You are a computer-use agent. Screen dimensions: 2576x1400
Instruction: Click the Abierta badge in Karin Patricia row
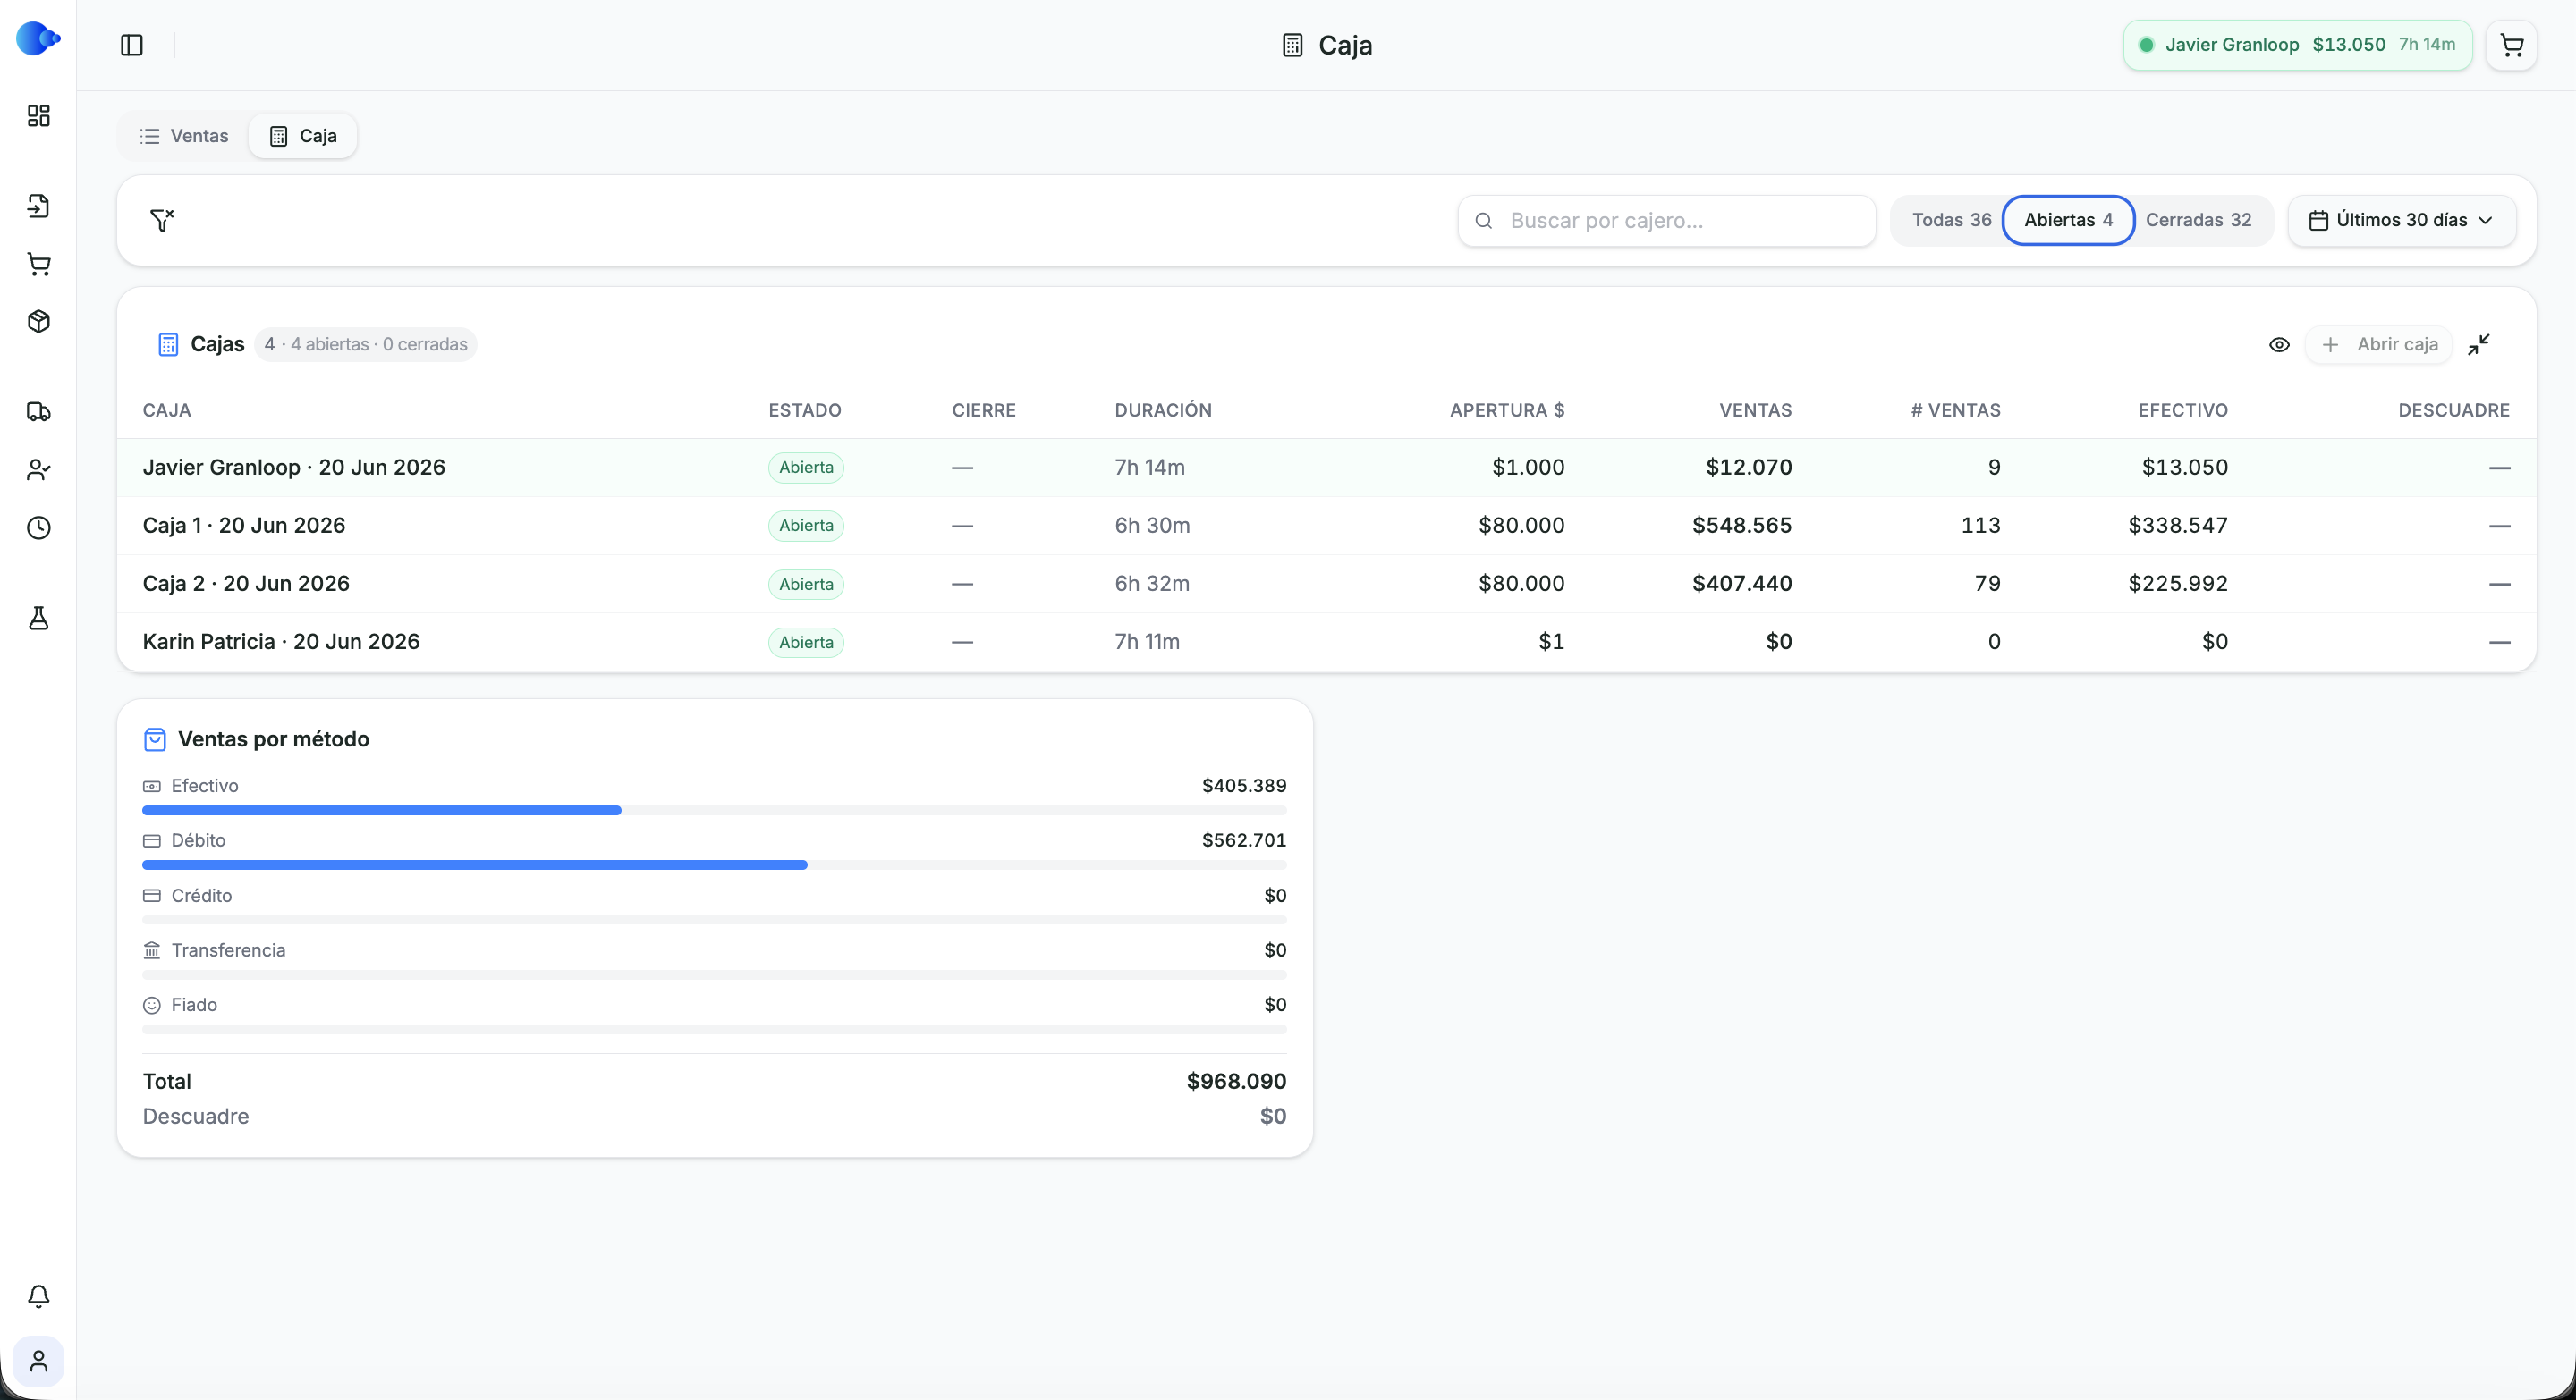tap(806, 643)
